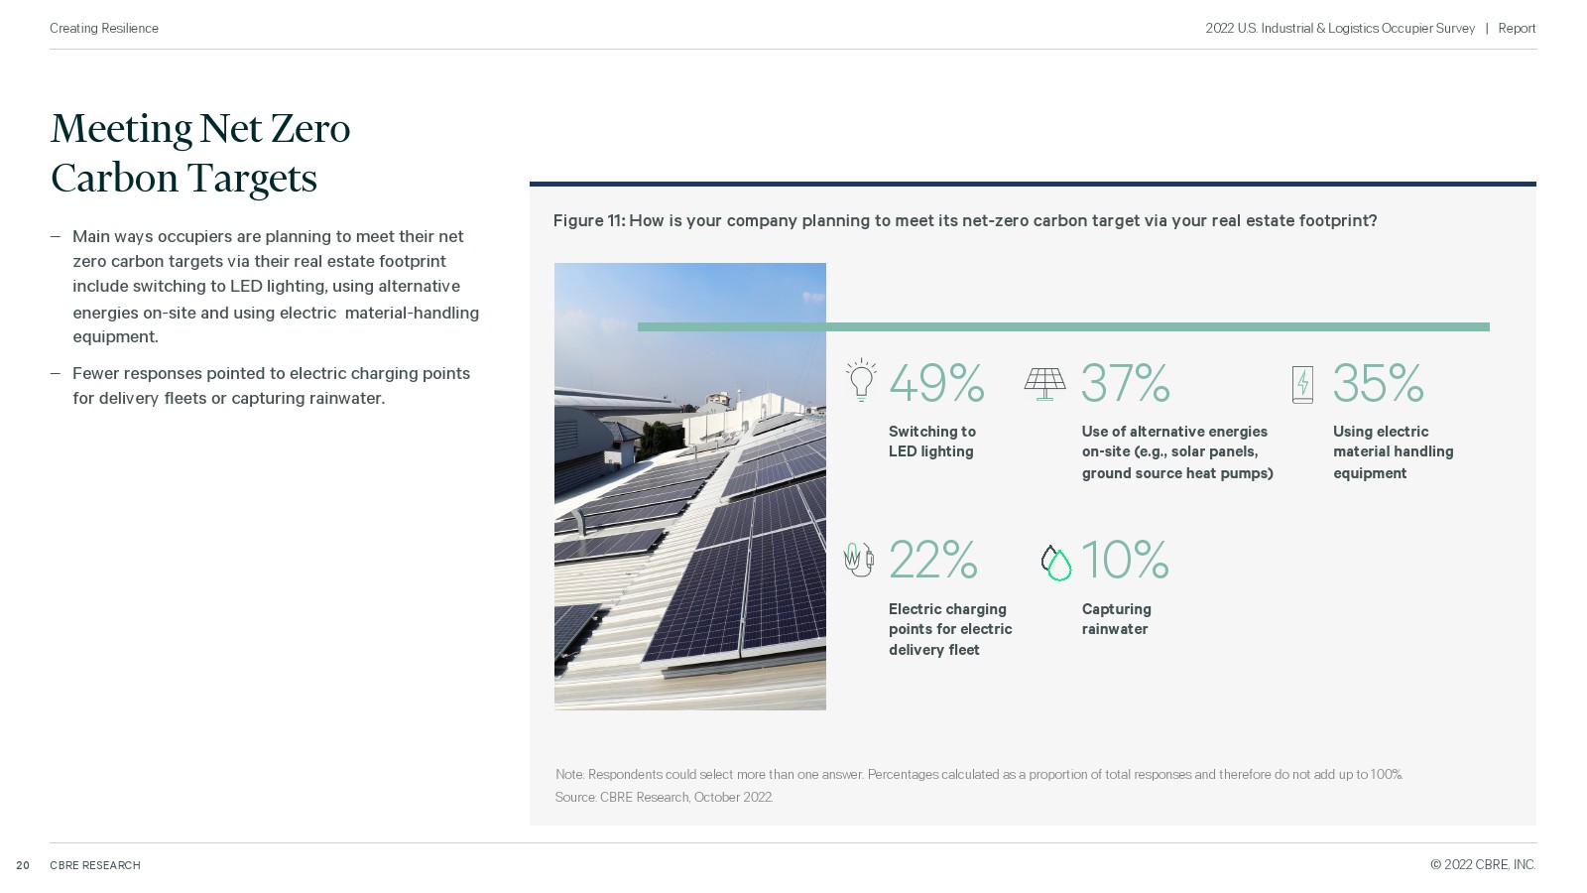
Task: Click the electric charging plug icon
Action: click(858, 560)
